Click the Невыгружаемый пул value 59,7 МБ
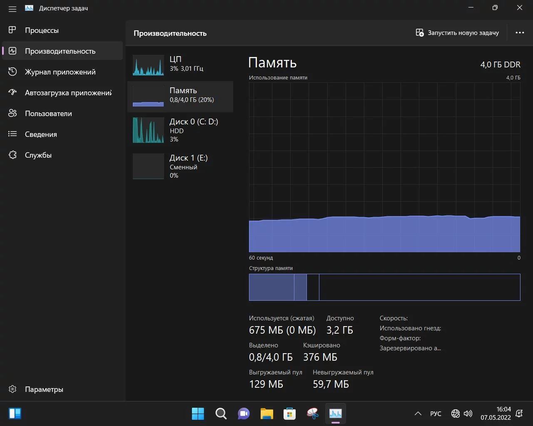 point(331,384)
